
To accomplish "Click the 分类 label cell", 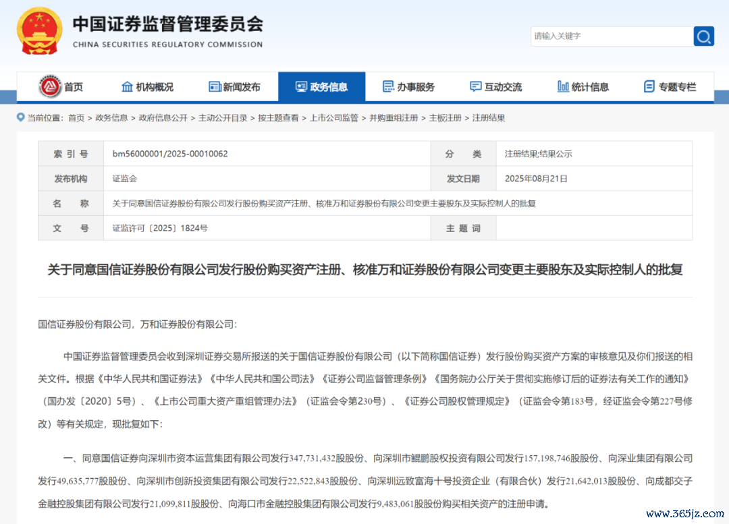I will tap(463, 154).
